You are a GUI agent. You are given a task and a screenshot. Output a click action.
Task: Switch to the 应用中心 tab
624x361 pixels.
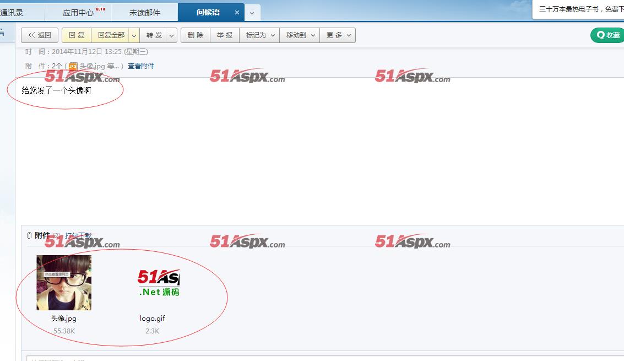(78, 12)
